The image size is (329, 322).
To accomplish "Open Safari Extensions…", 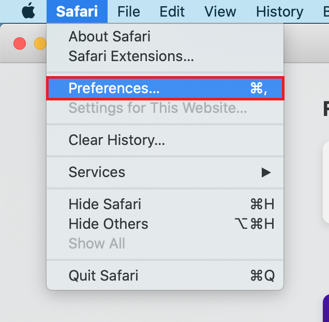I will tap(131, 56).
